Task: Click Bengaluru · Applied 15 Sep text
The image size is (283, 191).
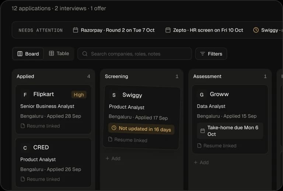Action: 227,116
